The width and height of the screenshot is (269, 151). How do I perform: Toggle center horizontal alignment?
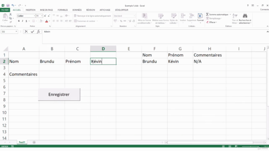coord(58,21)
